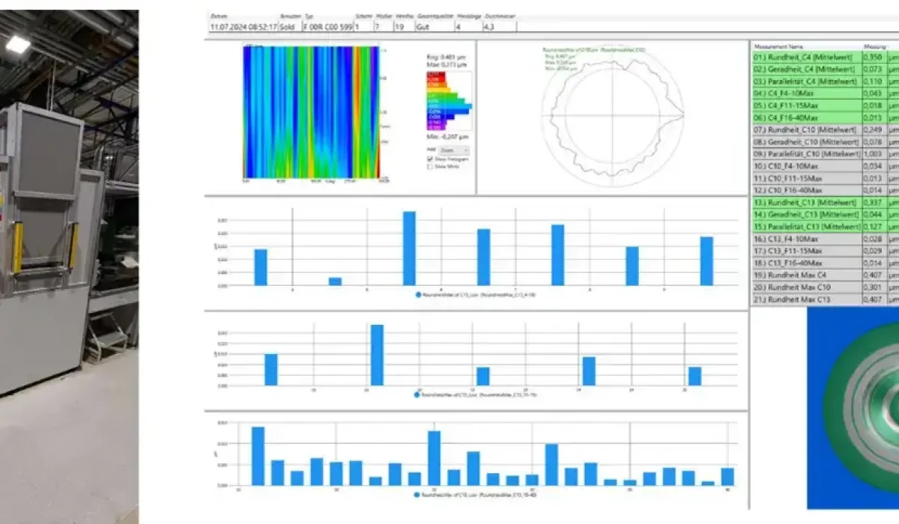
Task: Click the blue legend dot under middle bar chart
Action: (x=417, y=394)
